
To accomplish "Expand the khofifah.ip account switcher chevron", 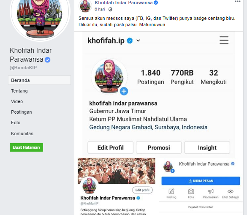I will coord(138,41).
